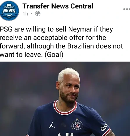130x136 pixels.
Task: Click the blurred stadium background of the photo
Action: 24,88
